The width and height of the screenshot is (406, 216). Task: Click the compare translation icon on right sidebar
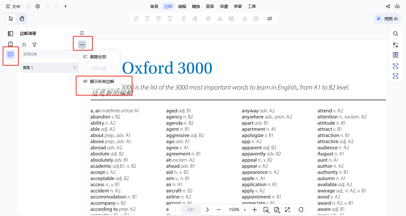(x=396, y=55)
